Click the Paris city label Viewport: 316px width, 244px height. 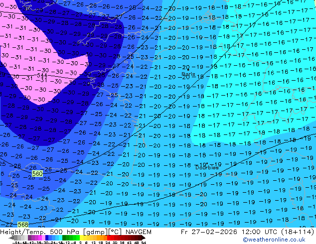tap(188, 74)
